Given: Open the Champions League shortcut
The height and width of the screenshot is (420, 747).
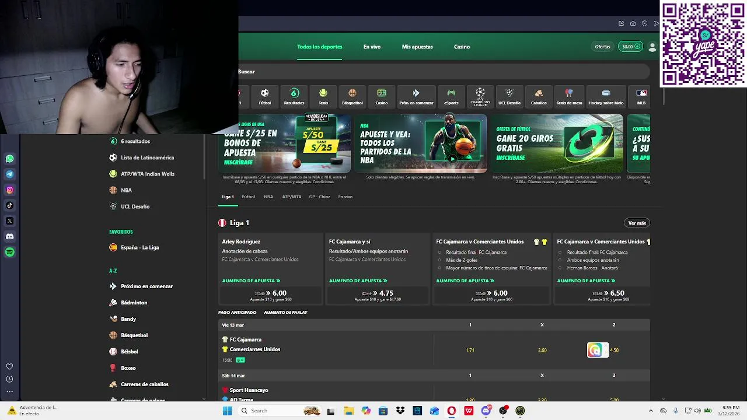Looking at the screenshot, I should [480, 96].
